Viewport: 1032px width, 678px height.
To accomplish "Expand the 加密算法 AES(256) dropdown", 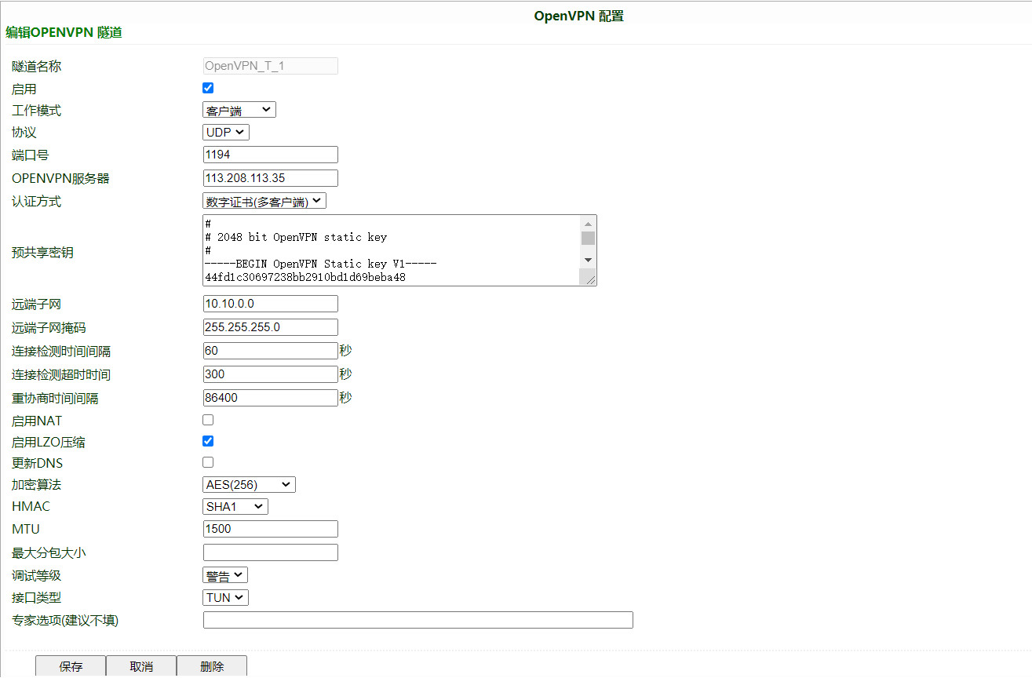I will coord(249,485).
